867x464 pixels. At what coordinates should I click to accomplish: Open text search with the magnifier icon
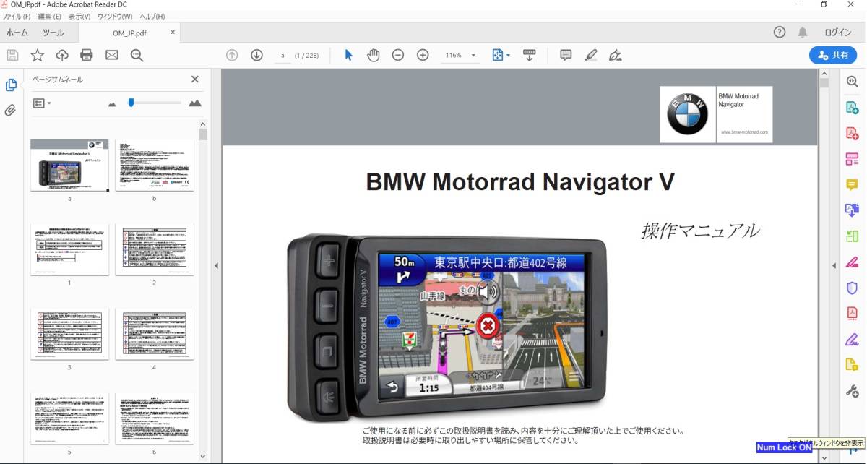tap(137, 55)
